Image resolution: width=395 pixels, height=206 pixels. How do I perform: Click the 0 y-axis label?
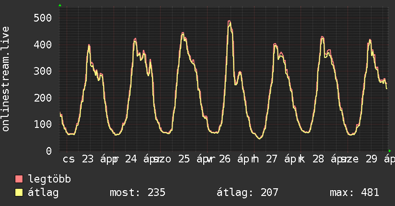49,151
